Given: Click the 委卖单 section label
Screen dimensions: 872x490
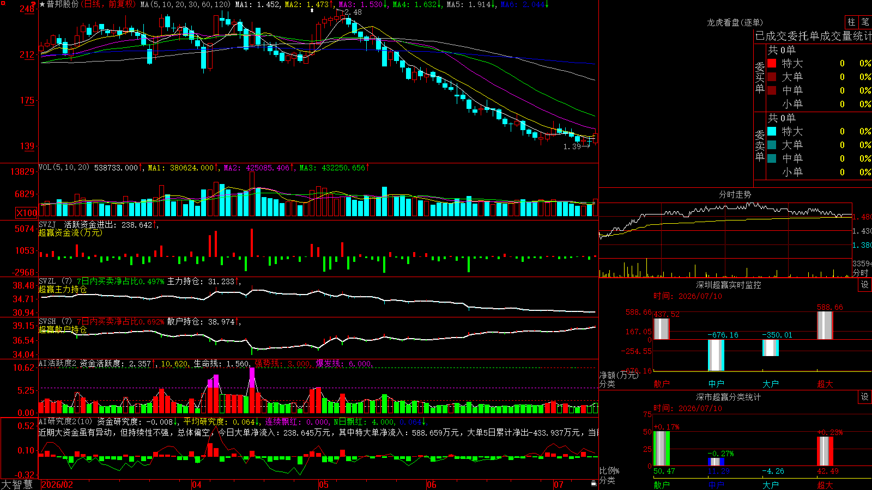Looking at the screenshot, I should (760, 145).
